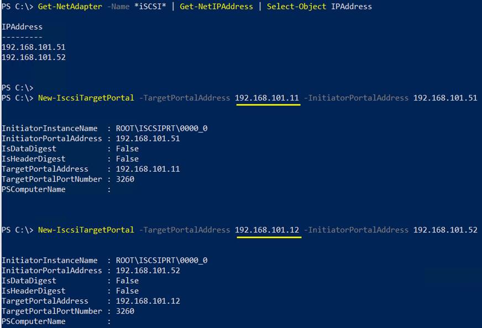
Task: Click the empty PS C:\> prompt line
Action: [17, 88]
